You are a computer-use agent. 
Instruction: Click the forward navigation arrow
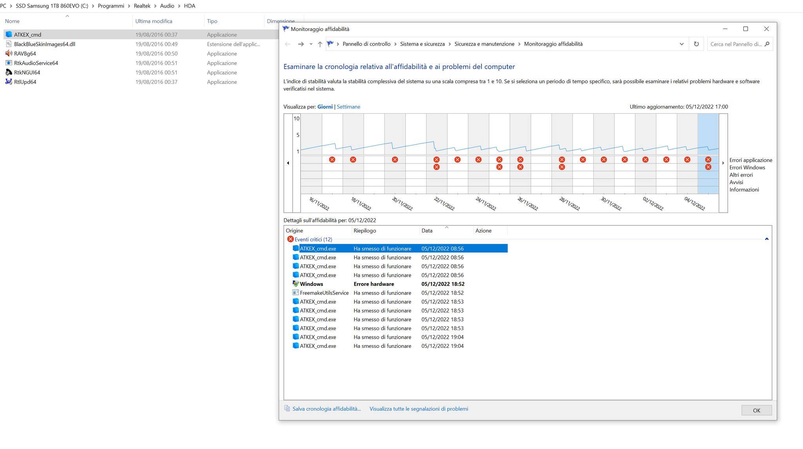click(301, 44)
